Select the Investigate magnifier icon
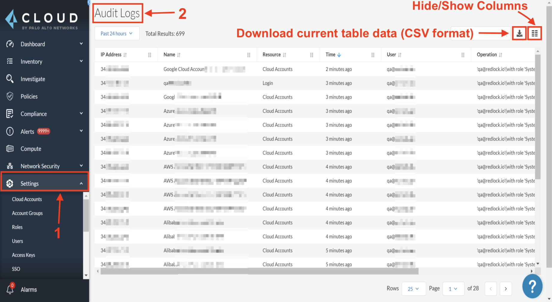This screenshot has height=302, width=552. click(10, 79)
